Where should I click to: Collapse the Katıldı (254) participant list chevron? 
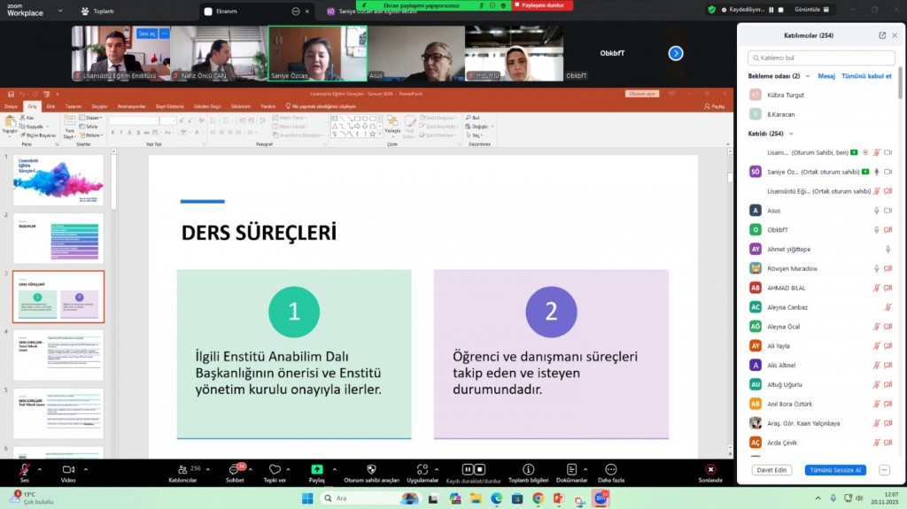click(x=791, y=134)
